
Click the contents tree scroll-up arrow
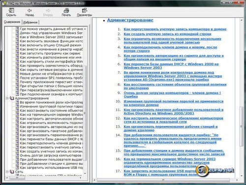click(x=85, y=29)
